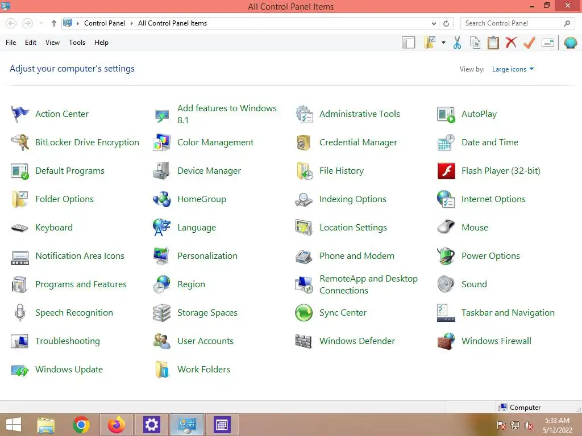Open Troubleshooting link
The height and width of the screenshot is (436, 582).
click(x=68, y=341)
